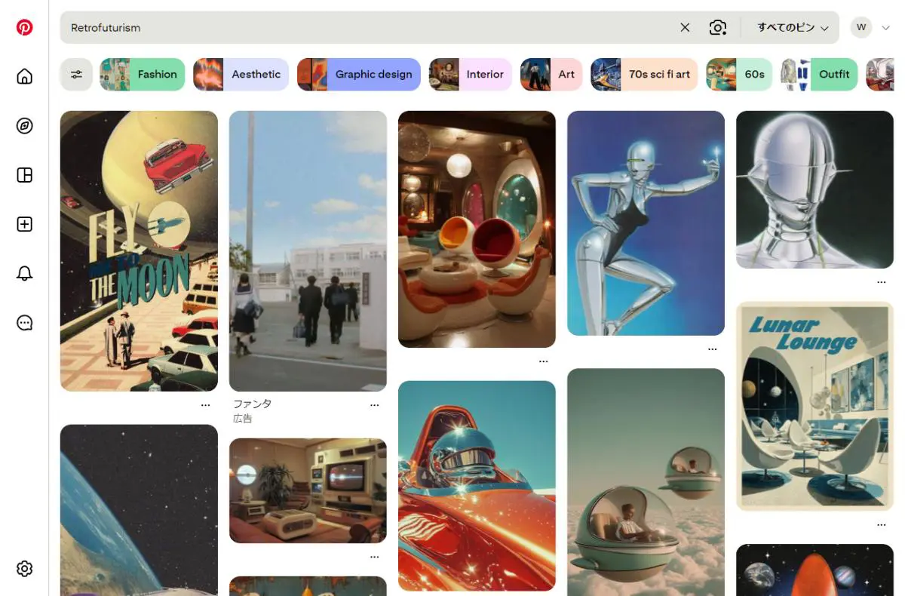Screen dimensions: 905x596
Task: Open more options under retro TV room pin
Action: (x=375, y=557)
